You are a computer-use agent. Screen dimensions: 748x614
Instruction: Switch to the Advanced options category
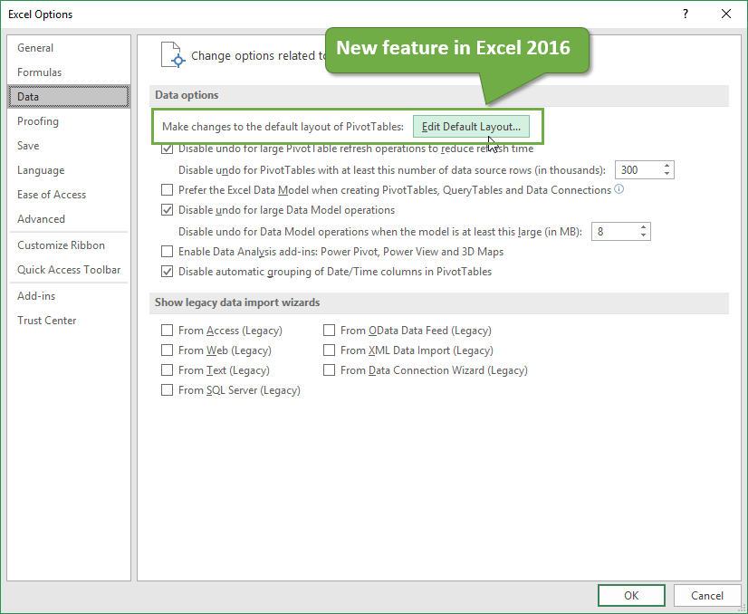point(42,219)
